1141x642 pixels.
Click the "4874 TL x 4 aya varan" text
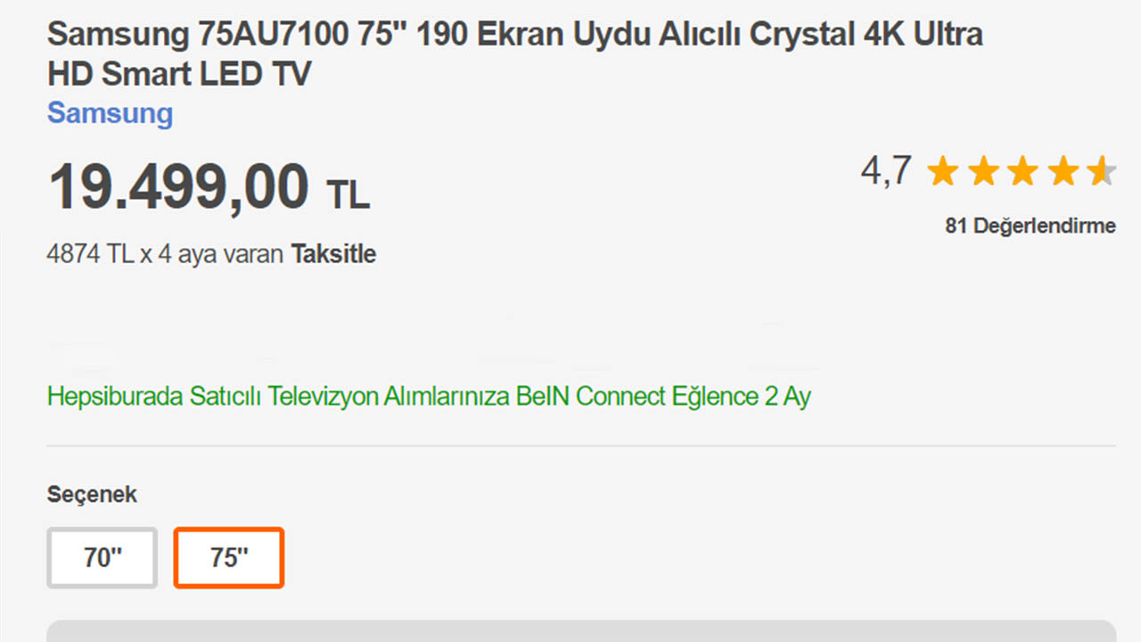pyautogui.click(x=165, y=254)
